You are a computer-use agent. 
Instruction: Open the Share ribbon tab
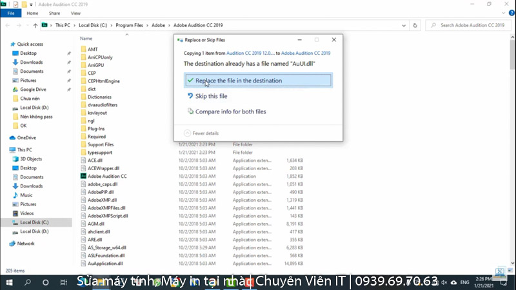(55, 13)
